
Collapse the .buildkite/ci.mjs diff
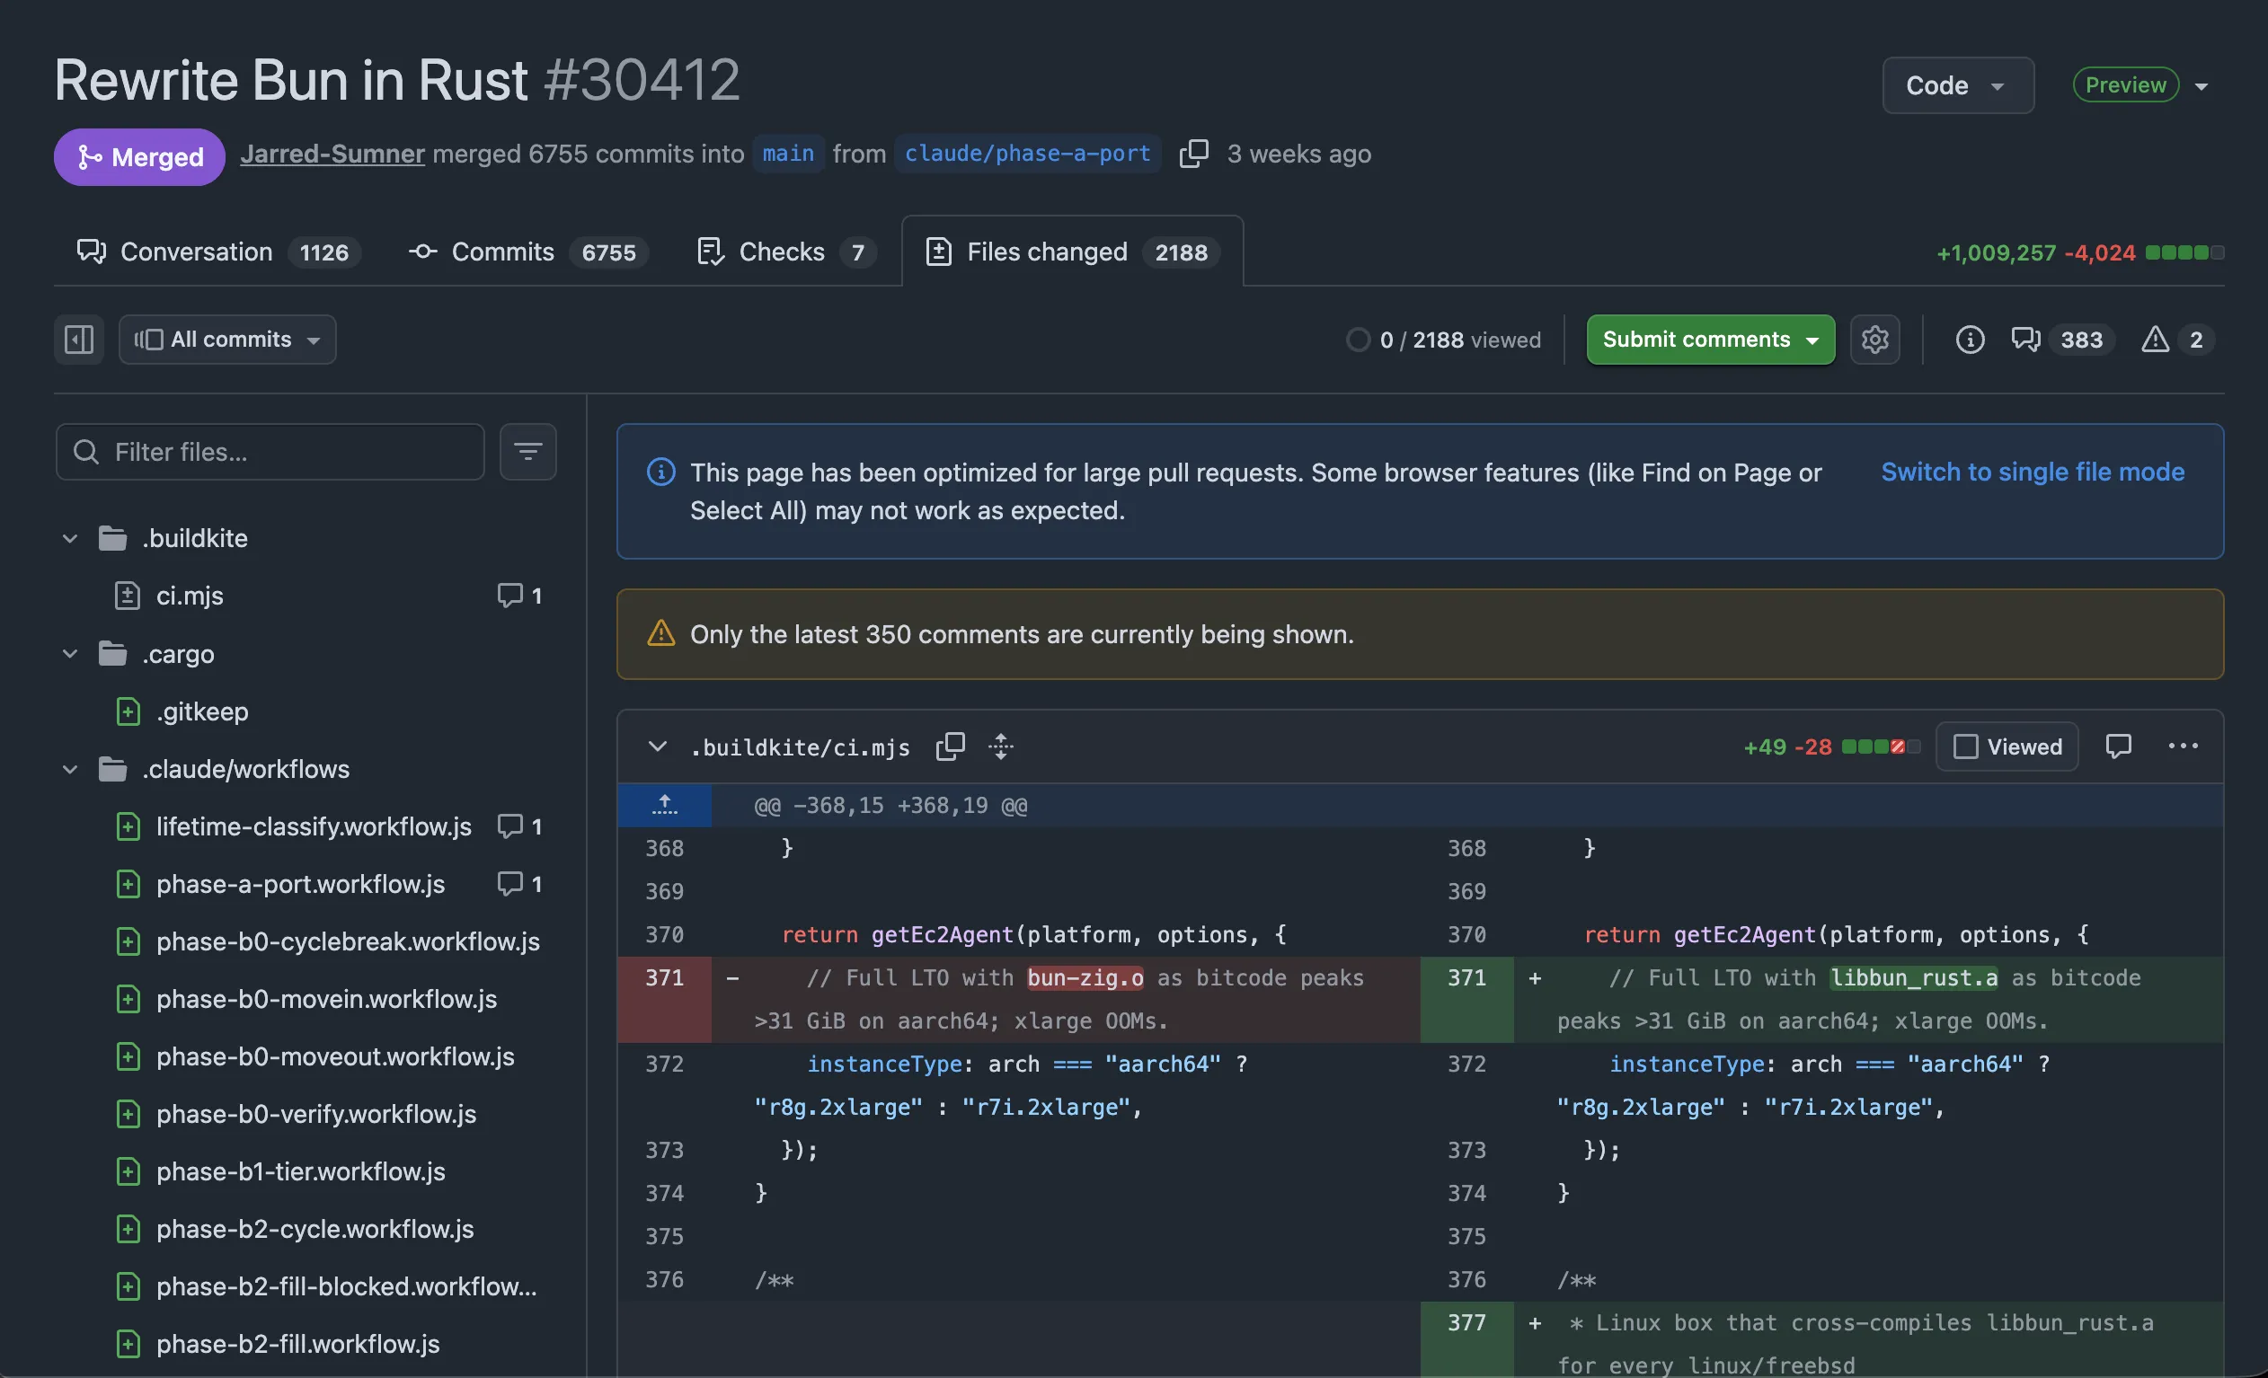[x=657, y=746]
